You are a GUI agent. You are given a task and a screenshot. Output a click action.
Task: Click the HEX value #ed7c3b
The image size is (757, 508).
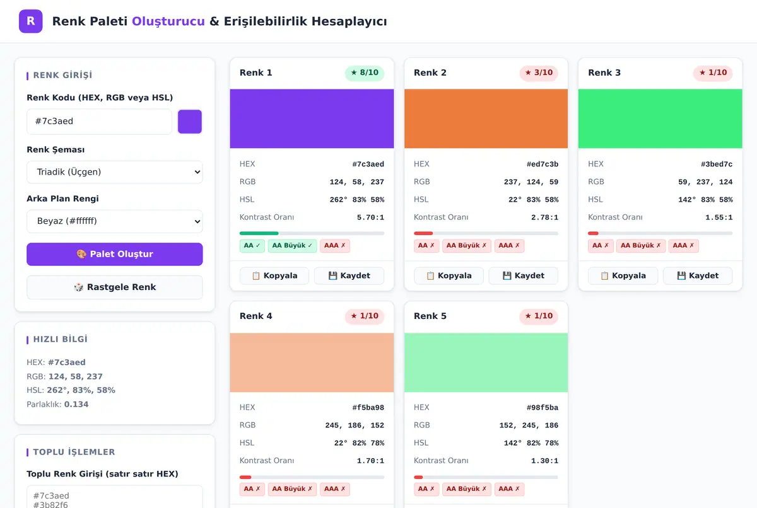[542, 165]
